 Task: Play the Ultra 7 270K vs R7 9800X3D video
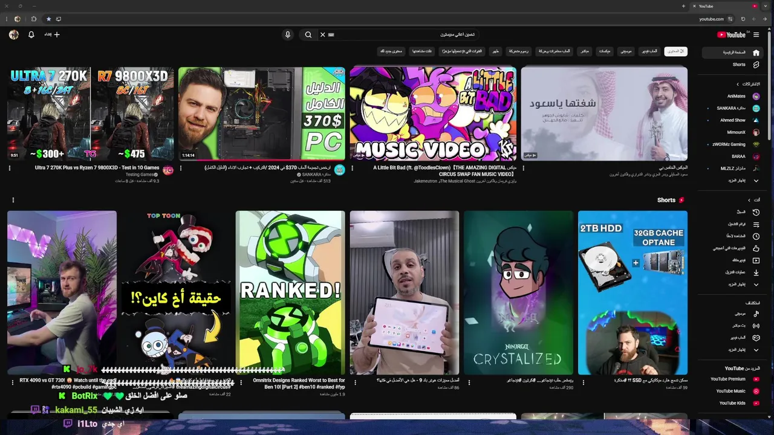point(90,114)
